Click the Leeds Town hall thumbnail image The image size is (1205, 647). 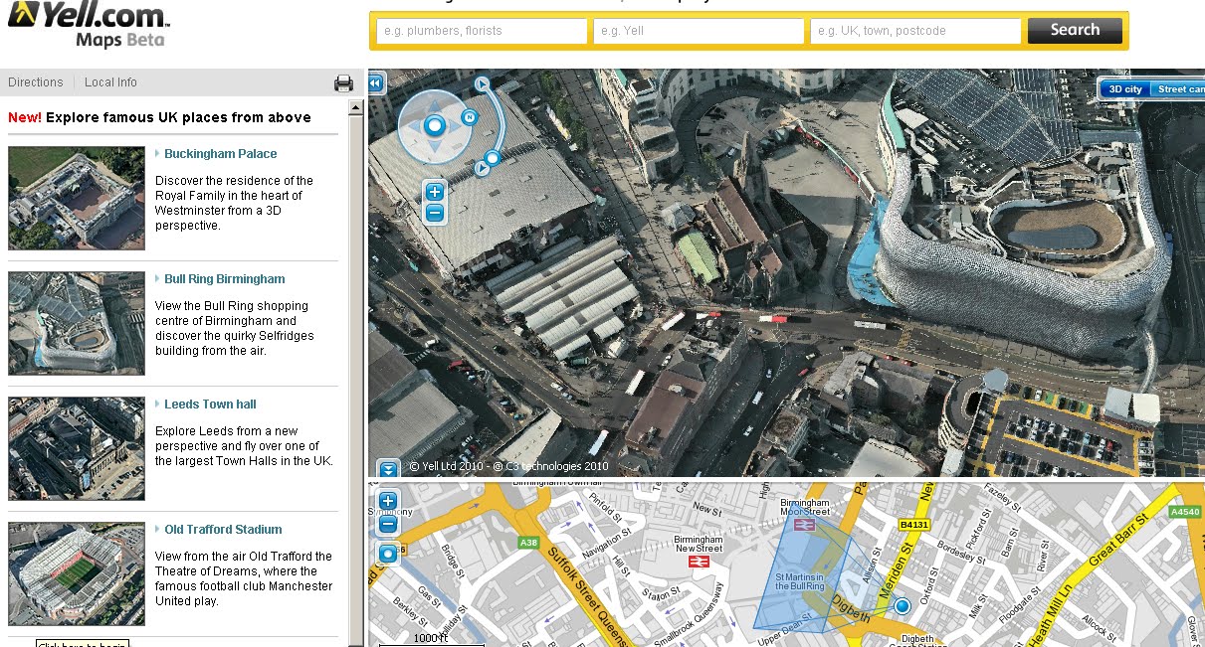(x=77, y=449)
